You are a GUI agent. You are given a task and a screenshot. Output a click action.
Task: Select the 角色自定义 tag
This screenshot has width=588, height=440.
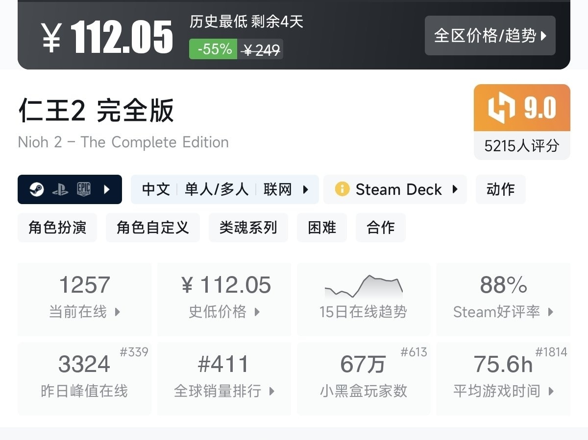coord(152,228)
